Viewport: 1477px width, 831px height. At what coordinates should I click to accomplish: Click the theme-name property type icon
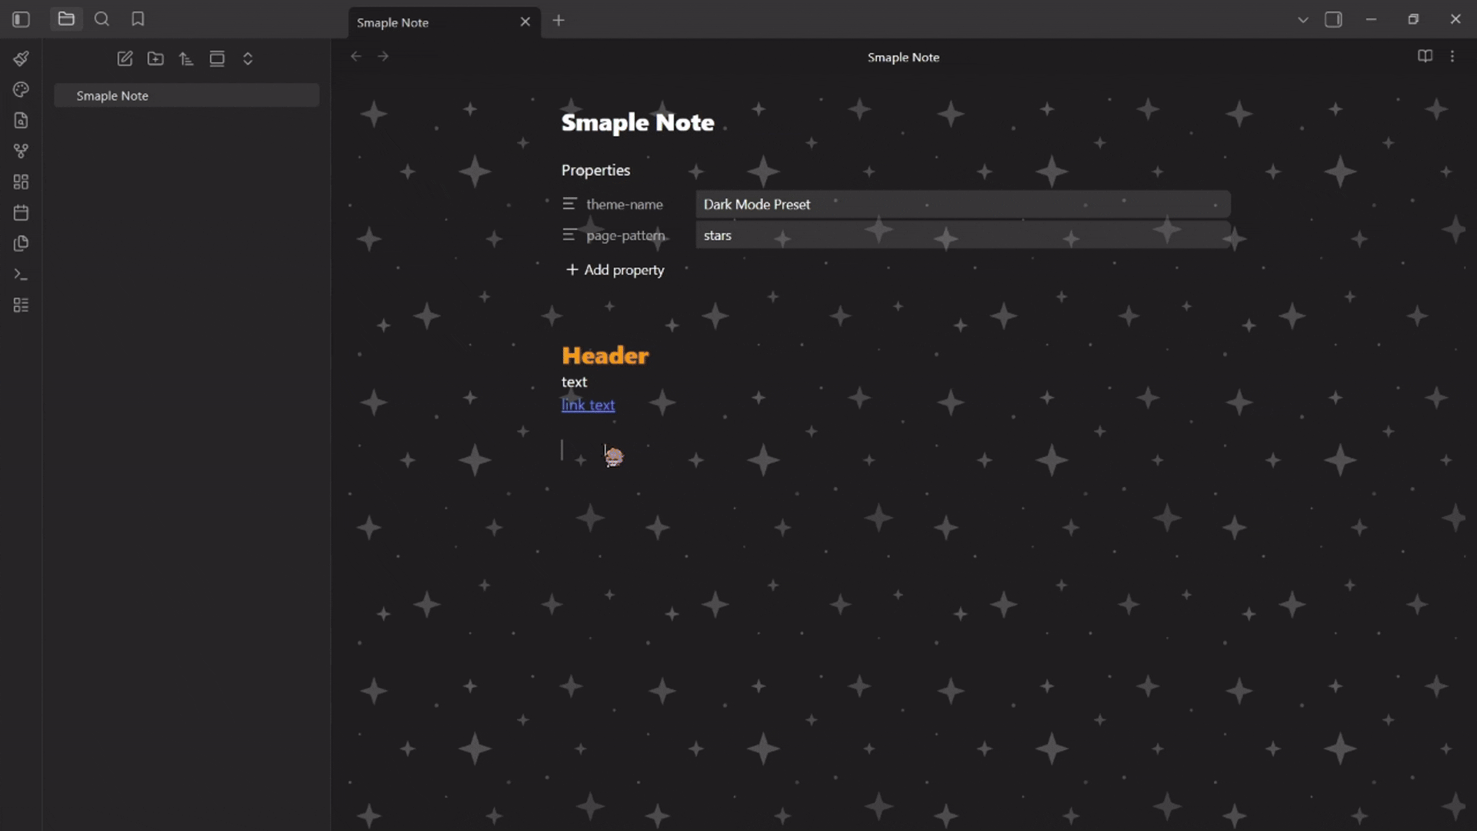coord(569,204)
